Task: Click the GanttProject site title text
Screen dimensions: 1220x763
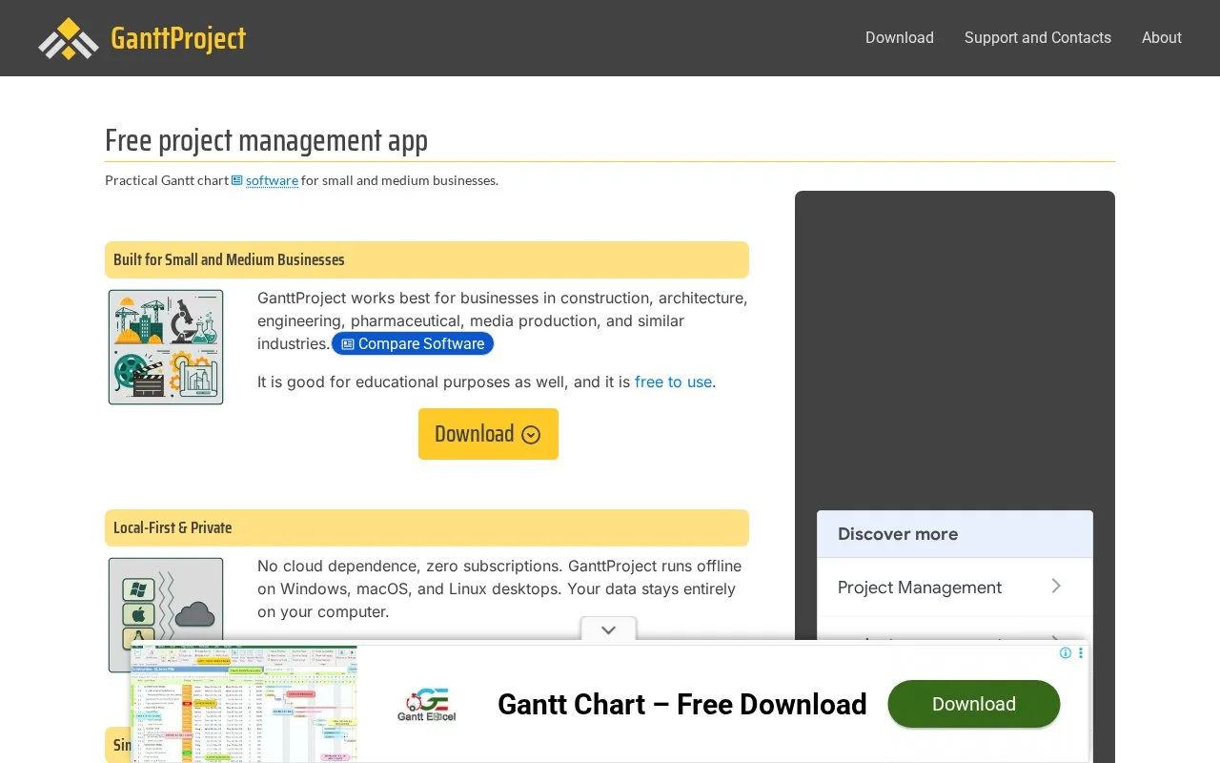Action: pyautogui.click(x=178, y=38)
